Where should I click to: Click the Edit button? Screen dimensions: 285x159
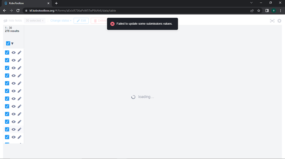point(81,20)
